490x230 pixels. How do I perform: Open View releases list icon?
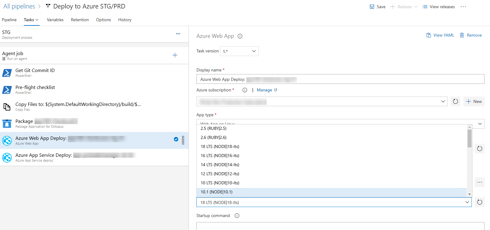425,7
